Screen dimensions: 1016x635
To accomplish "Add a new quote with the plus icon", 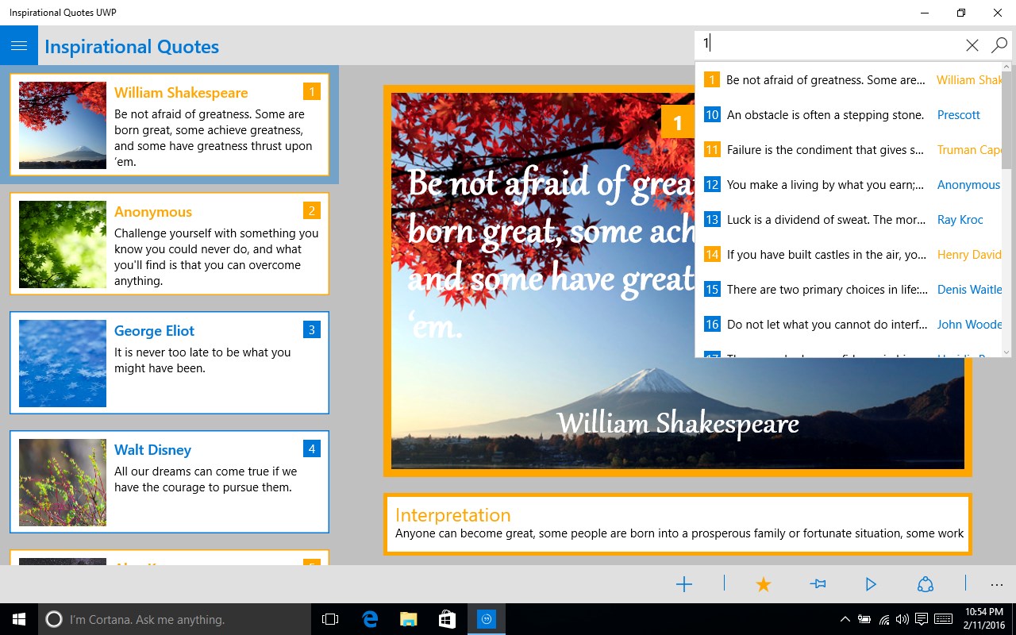I will (x=683, y=584).
